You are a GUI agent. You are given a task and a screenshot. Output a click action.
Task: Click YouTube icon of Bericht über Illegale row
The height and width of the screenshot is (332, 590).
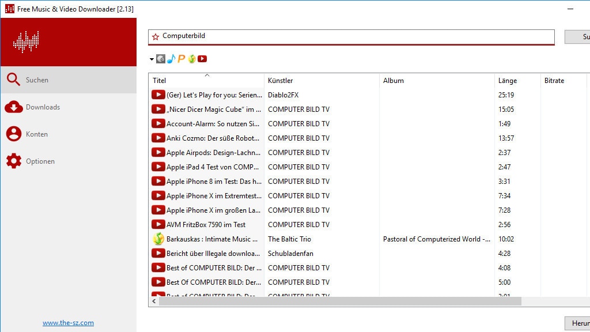coord(158,254)
